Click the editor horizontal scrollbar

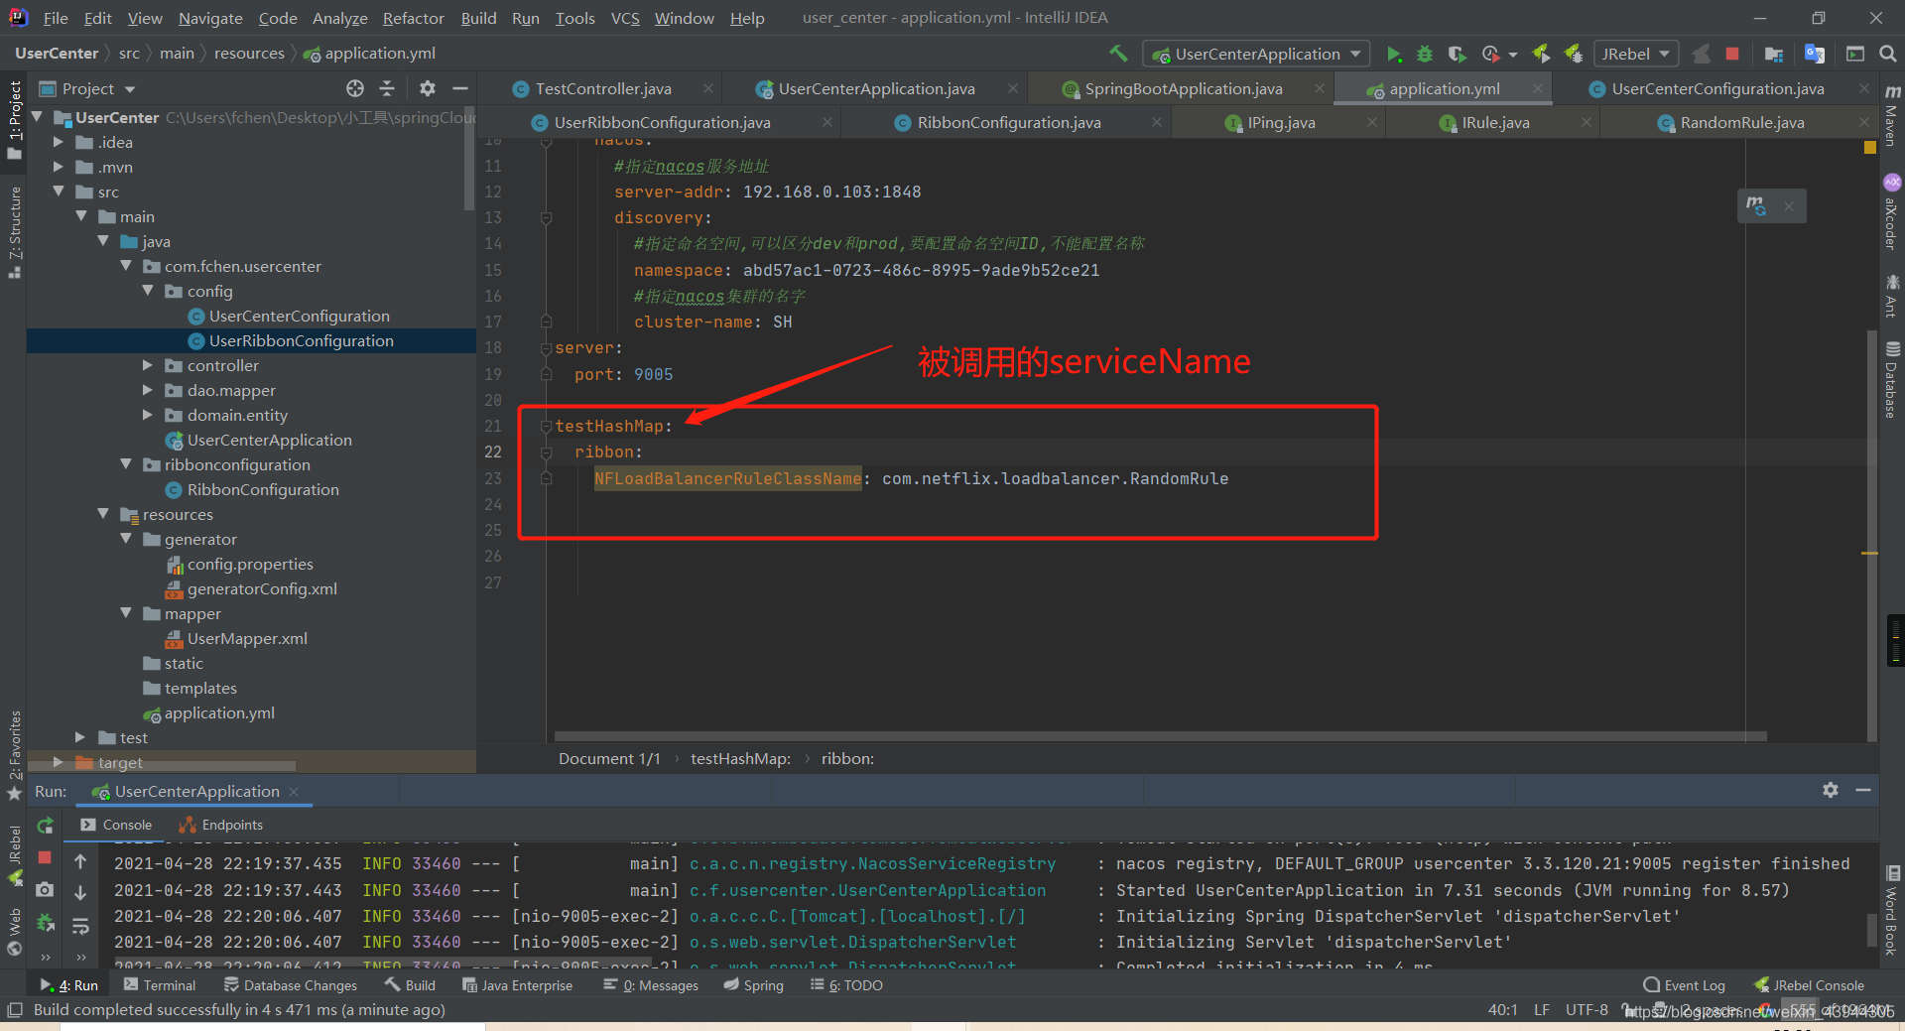pyautogui.click(x=1160, y=736)
